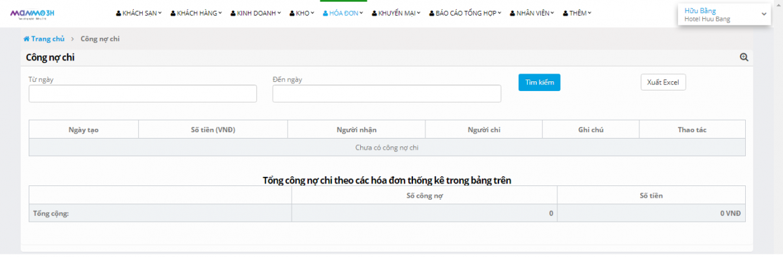Click the Ngày tạo column header
This screenshot has width=783, height=257.
click(x=84, y=129)
